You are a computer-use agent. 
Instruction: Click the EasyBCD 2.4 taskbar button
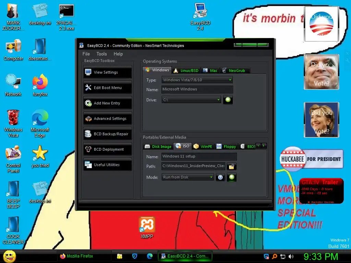[185, 256]
